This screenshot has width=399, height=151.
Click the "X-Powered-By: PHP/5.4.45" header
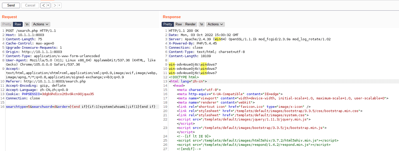click(x=193, y=43)
